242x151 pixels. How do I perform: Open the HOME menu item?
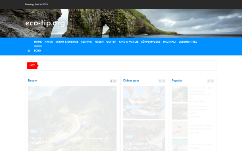pos(38,42)
